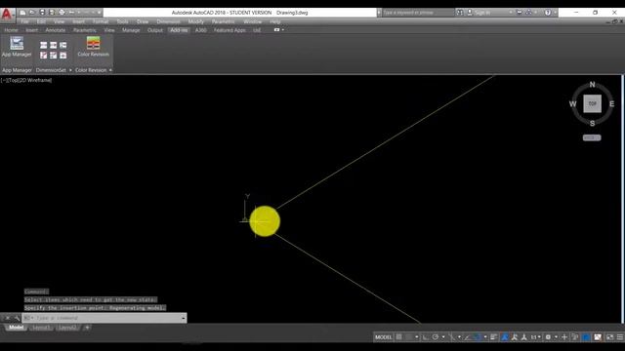Expand the Color Revision panel arrow
The width and height of the screenshot is (625, 351).
click(110, 70)
